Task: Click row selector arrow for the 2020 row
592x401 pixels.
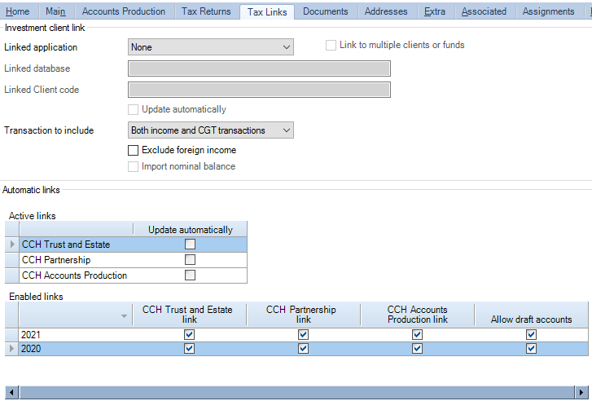Action: coord(12,349)
